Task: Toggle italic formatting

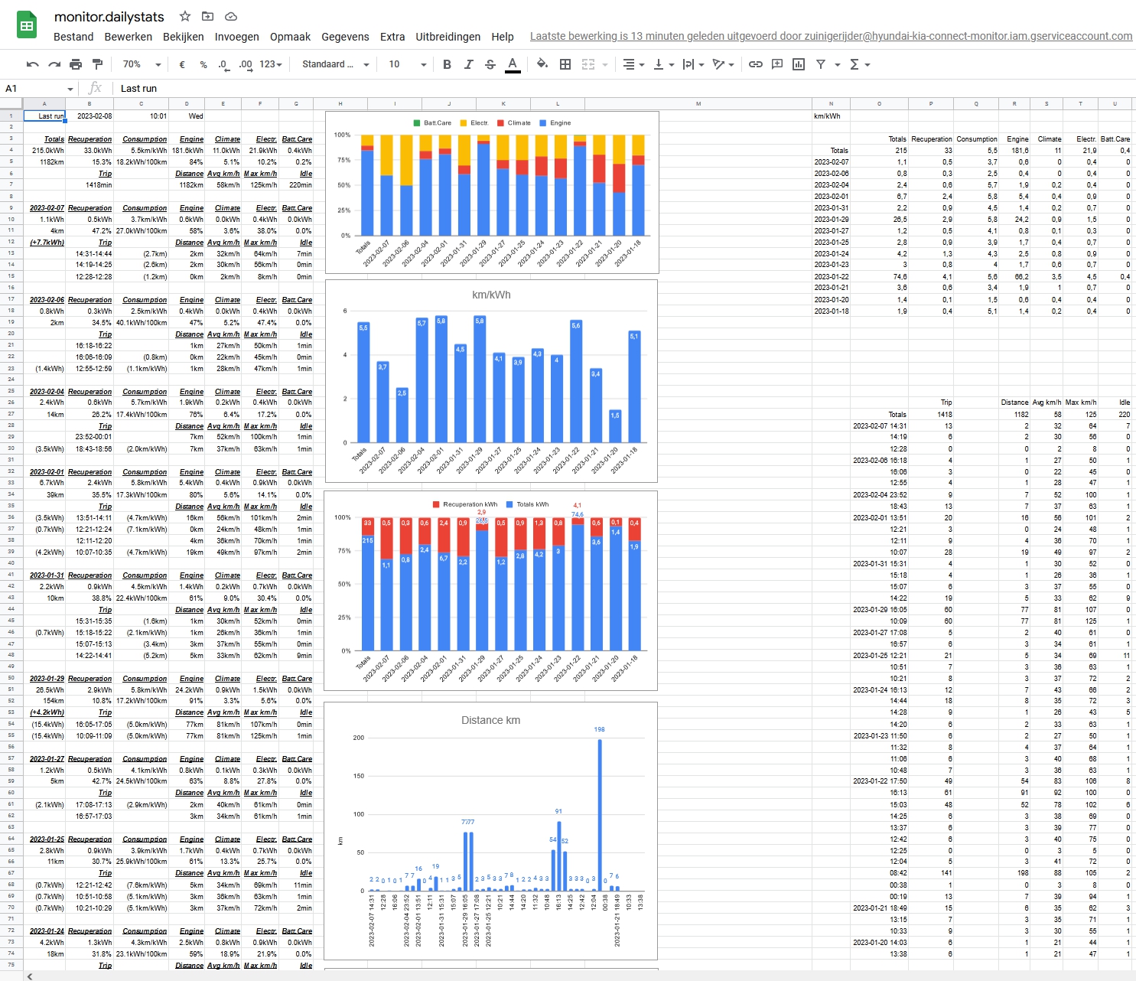Action: tap(469, 64)
